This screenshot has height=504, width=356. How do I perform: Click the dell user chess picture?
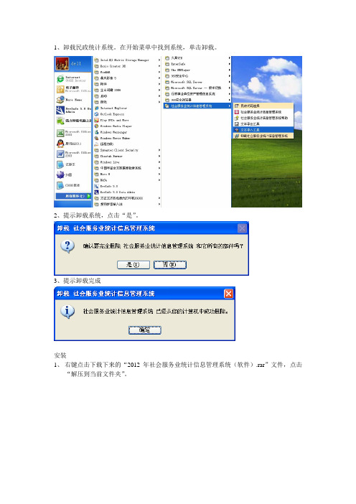pos(62,64)
